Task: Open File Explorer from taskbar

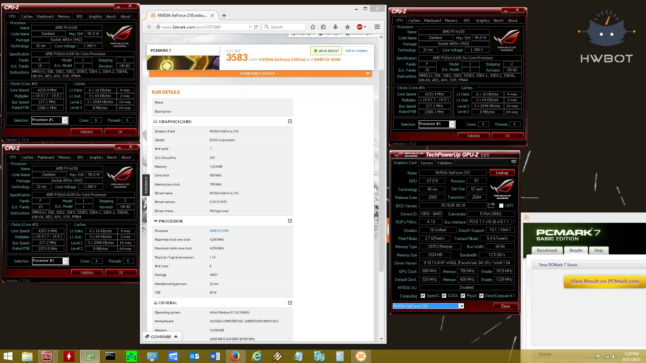Action: click(27, 356)
